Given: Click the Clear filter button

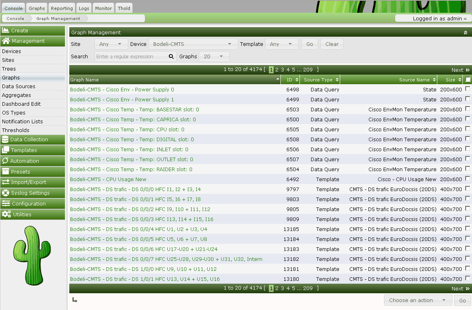Looking at the screenshot, I should tap(332, 44).
